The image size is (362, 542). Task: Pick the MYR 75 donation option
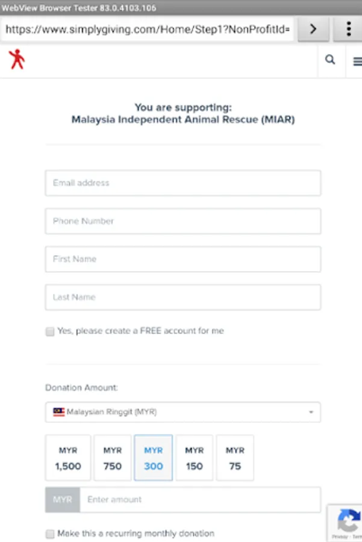coord(235,458)
